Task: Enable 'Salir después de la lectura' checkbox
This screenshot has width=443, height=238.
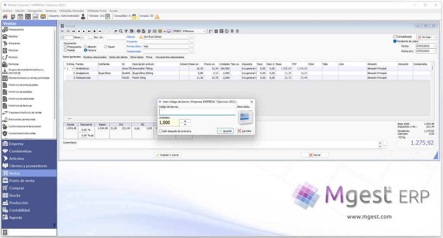Action: (160, 131)
